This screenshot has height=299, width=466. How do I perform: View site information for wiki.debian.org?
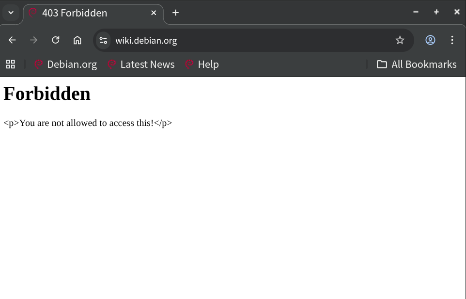(103, 40)
